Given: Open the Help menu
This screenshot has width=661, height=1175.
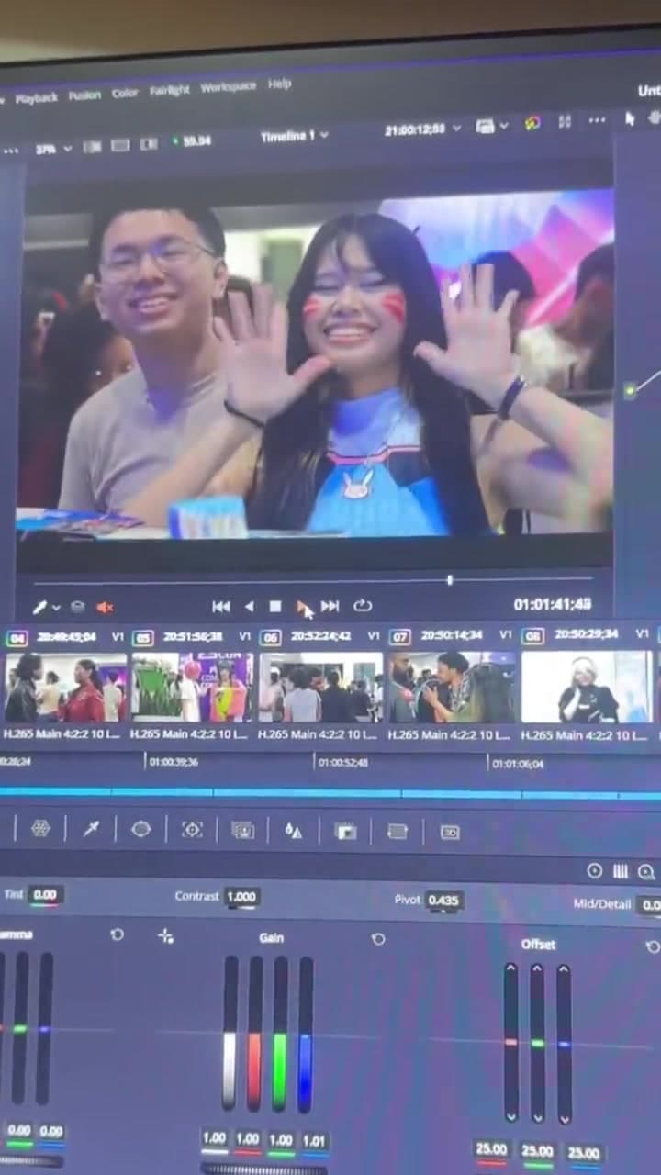Looking at the screenshot, I should pos(279,84).
